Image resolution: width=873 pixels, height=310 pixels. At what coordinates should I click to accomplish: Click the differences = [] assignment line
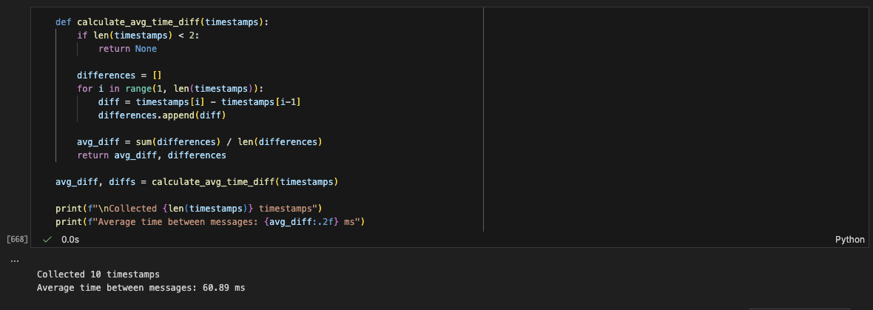tap(119, 75)
